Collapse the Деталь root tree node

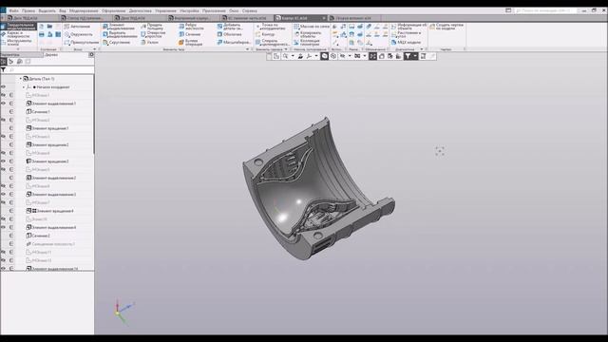21,79
